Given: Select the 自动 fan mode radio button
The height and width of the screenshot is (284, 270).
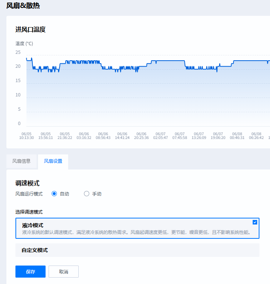Looking at the screenshot, I should pyautogui.click(x=54, y=194).
